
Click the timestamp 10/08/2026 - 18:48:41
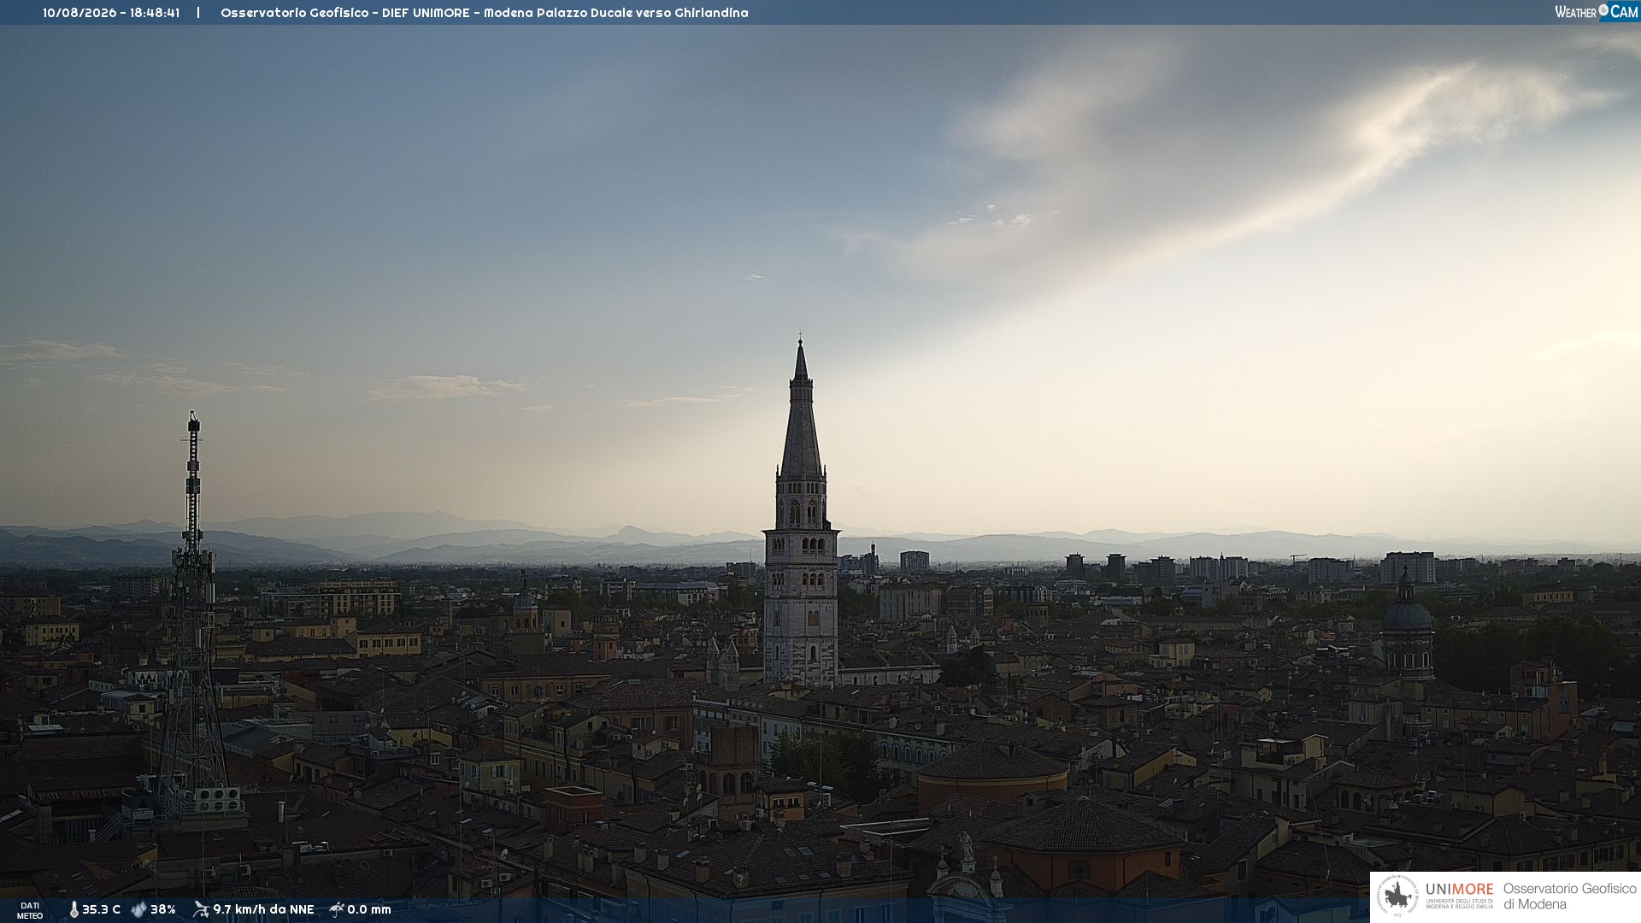click(111, 13)
